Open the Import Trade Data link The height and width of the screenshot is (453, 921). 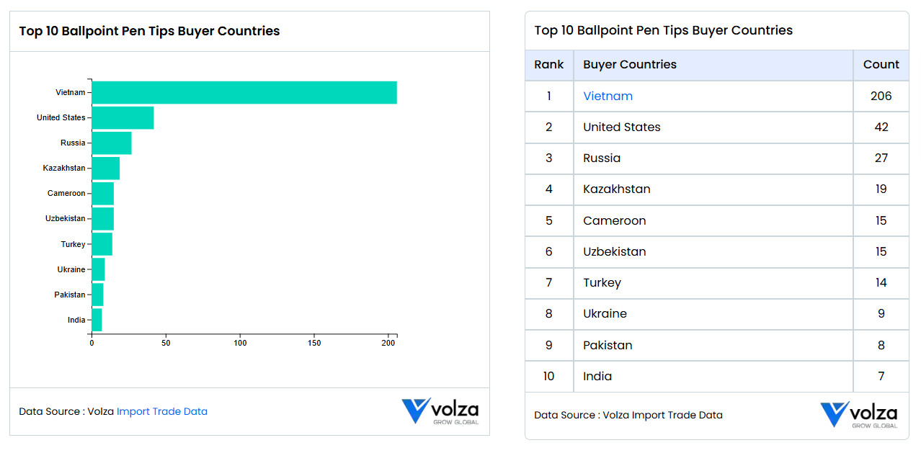click(x=162, y=411)
